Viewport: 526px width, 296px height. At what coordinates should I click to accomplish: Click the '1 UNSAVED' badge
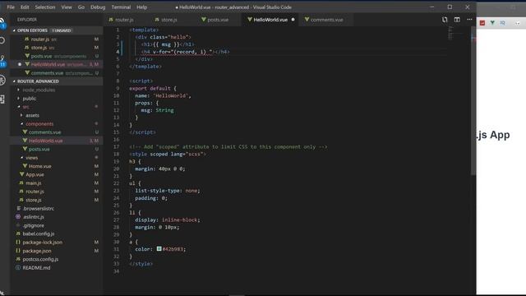pyautogui.click(x=62, y=30)
